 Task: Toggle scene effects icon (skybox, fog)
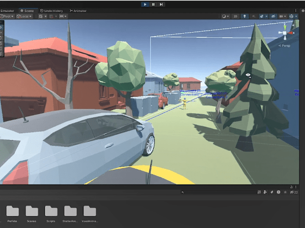pyautogui.click(x=262, y=16)
